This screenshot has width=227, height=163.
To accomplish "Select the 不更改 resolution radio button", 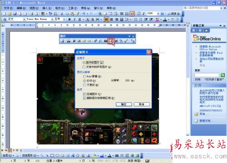I will pos(84,85).
